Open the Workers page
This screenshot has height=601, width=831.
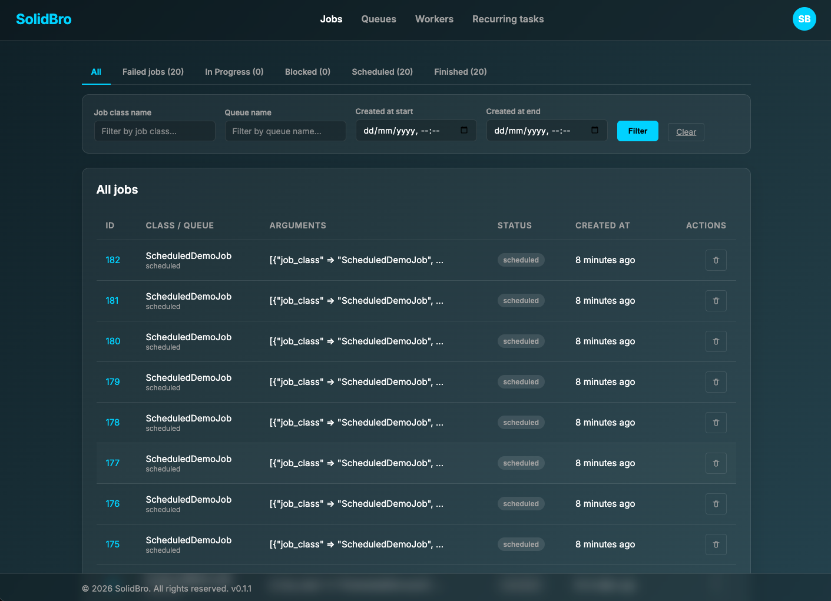[x=434, y=19]
